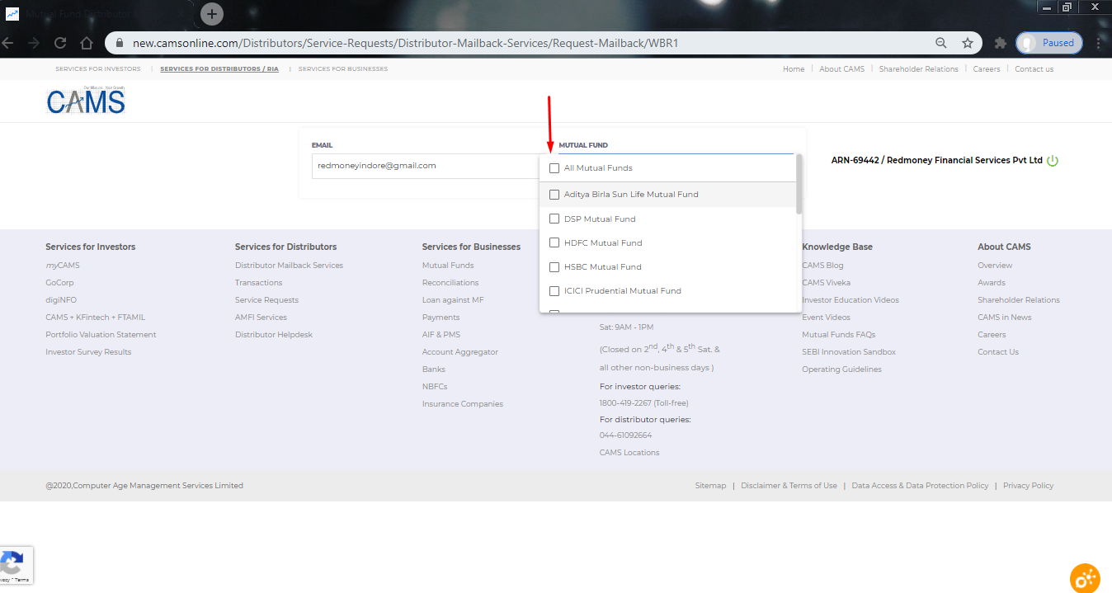Viewport: 1112px width, 593px height.
Task: Open the extensions puzzle icon
Action: (1001, 43)
